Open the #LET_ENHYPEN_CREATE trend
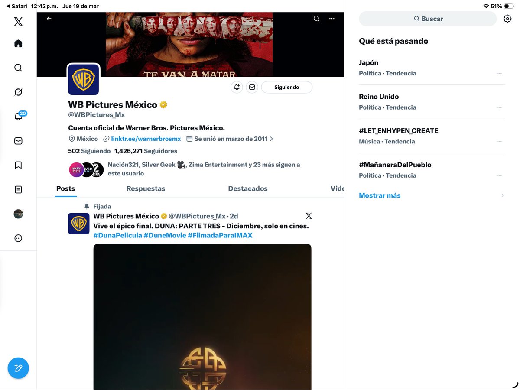The height and width of the screenshot is (390, 520). tap(432, 136)
